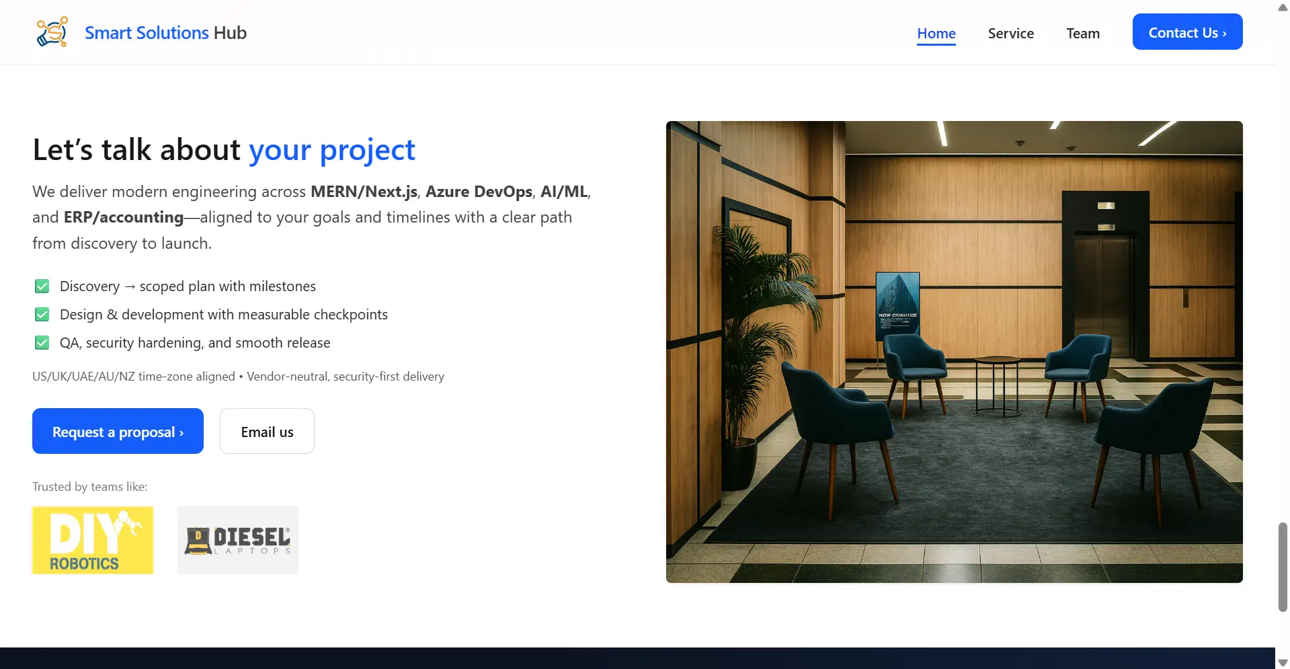Click the Contact Us button
The width and height of the screenshot is (1290, 669).
click(1187, 32)
